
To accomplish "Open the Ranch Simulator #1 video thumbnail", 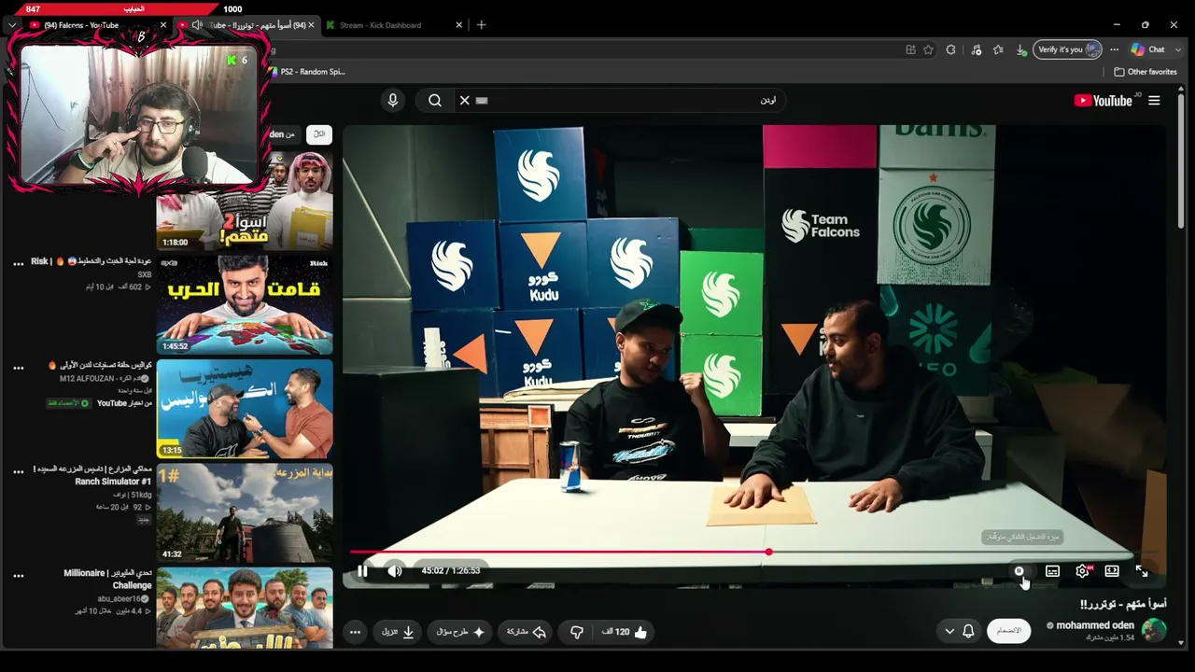I will point(245,512).
